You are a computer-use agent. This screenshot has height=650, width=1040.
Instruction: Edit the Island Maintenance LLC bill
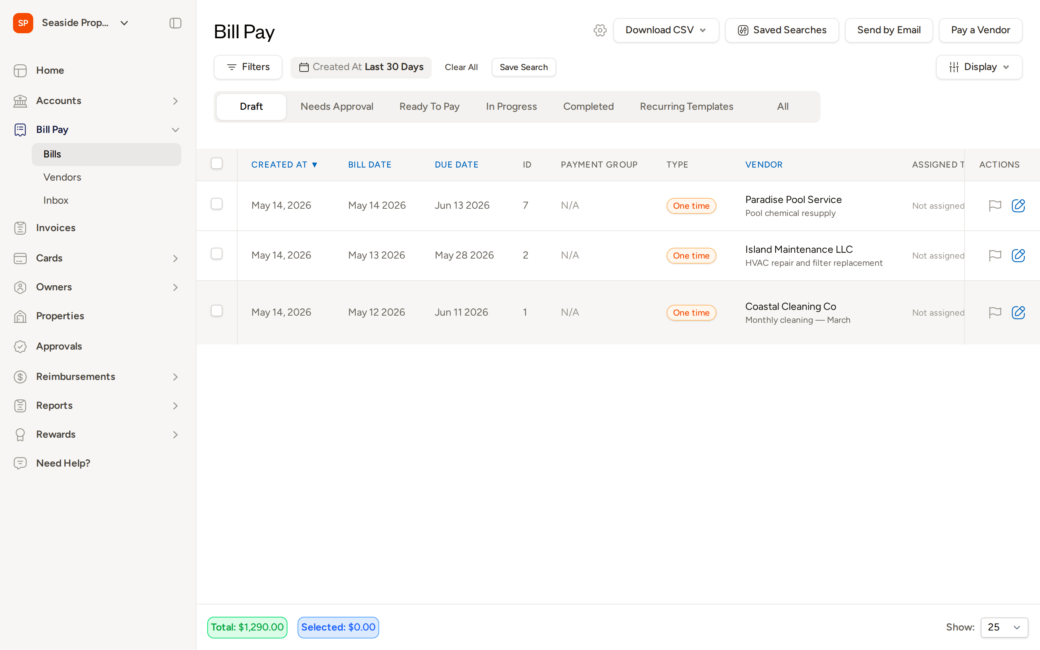click(x=1018, y=255)
